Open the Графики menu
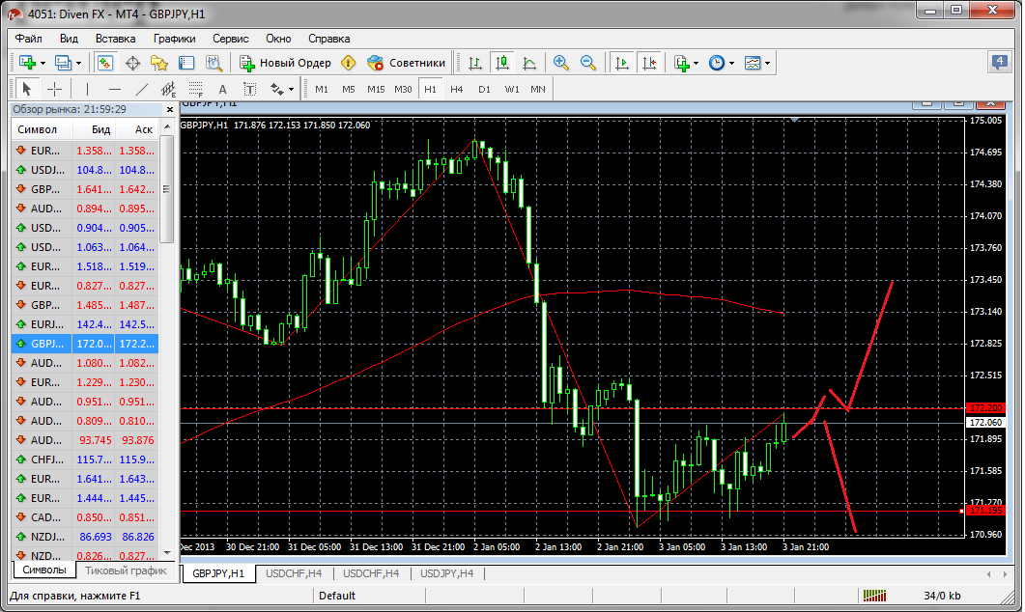The height and width of the screenshot is (612, 1025). tap(175, 39)
